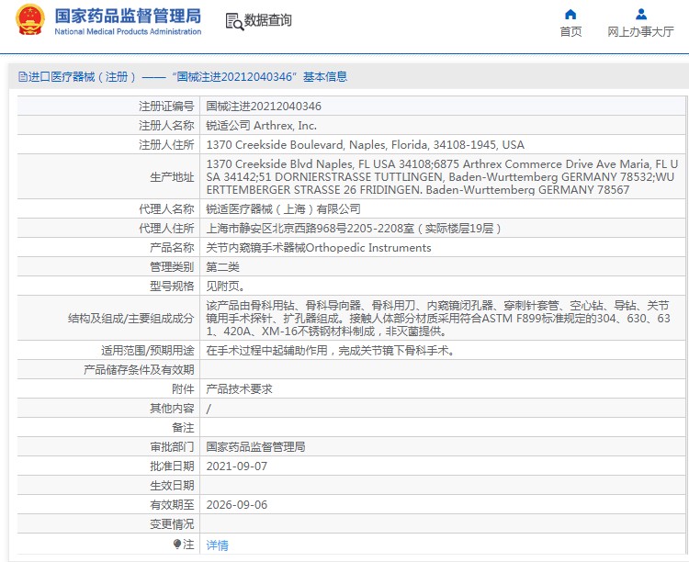Click intended use text 在手术过程中起辅助作用

330,350
